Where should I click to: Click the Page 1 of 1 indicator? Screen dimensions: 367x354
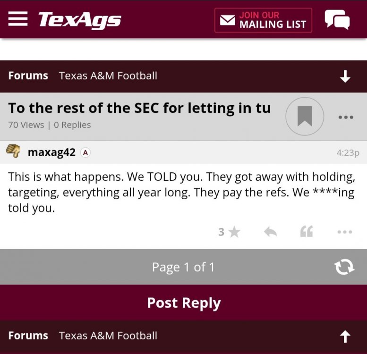[183, 267]
